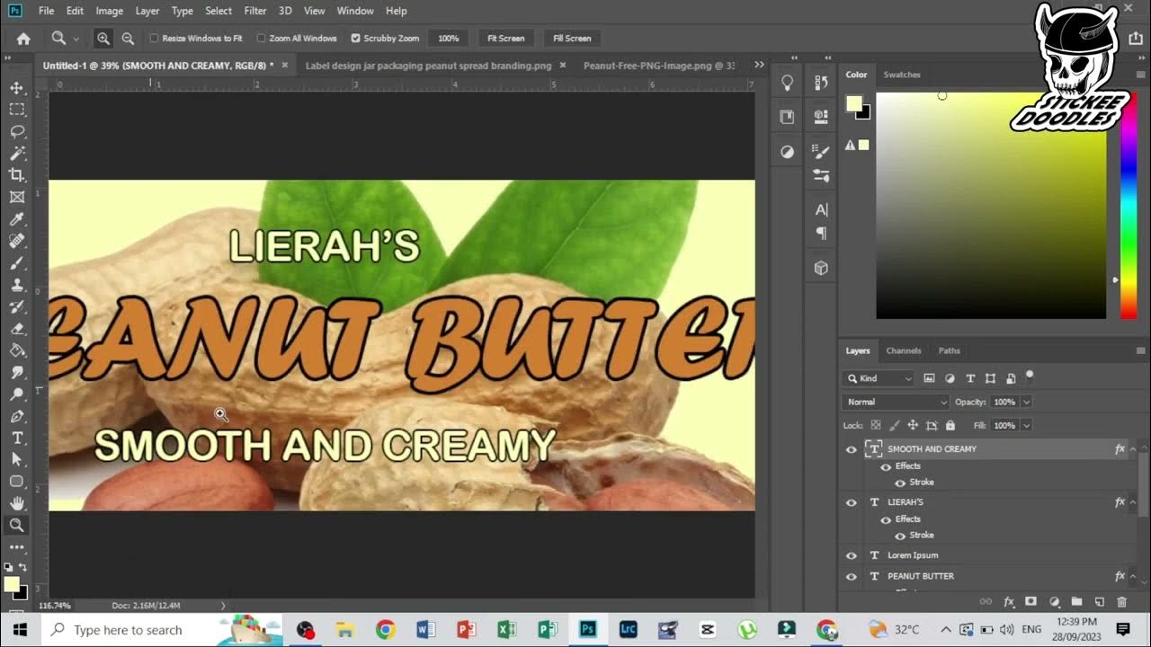Screen dimensions: 1151x647
Task: Click the foreground color swatch in Color panel
Action: point(854,103)
